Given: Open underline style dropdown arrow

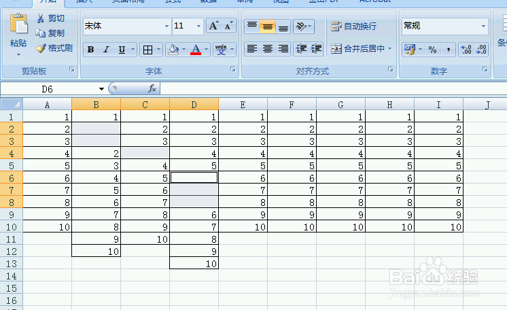Looking at the screenshot, I should [x=133, y=50].
